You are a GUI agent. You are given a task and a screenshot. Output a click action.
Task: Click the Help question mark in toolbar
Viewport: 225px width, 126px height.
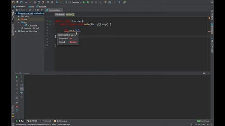[x=120, y=2]
